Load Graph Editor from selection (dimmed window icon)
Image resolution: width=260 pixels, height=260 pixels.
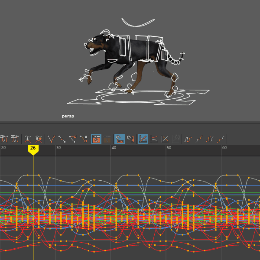point(107,139)
